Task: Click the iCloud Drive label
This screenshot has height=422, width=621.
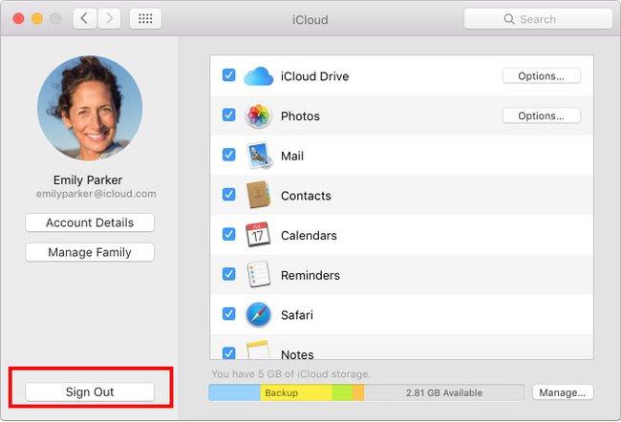Action: click(x=315, y=76)
